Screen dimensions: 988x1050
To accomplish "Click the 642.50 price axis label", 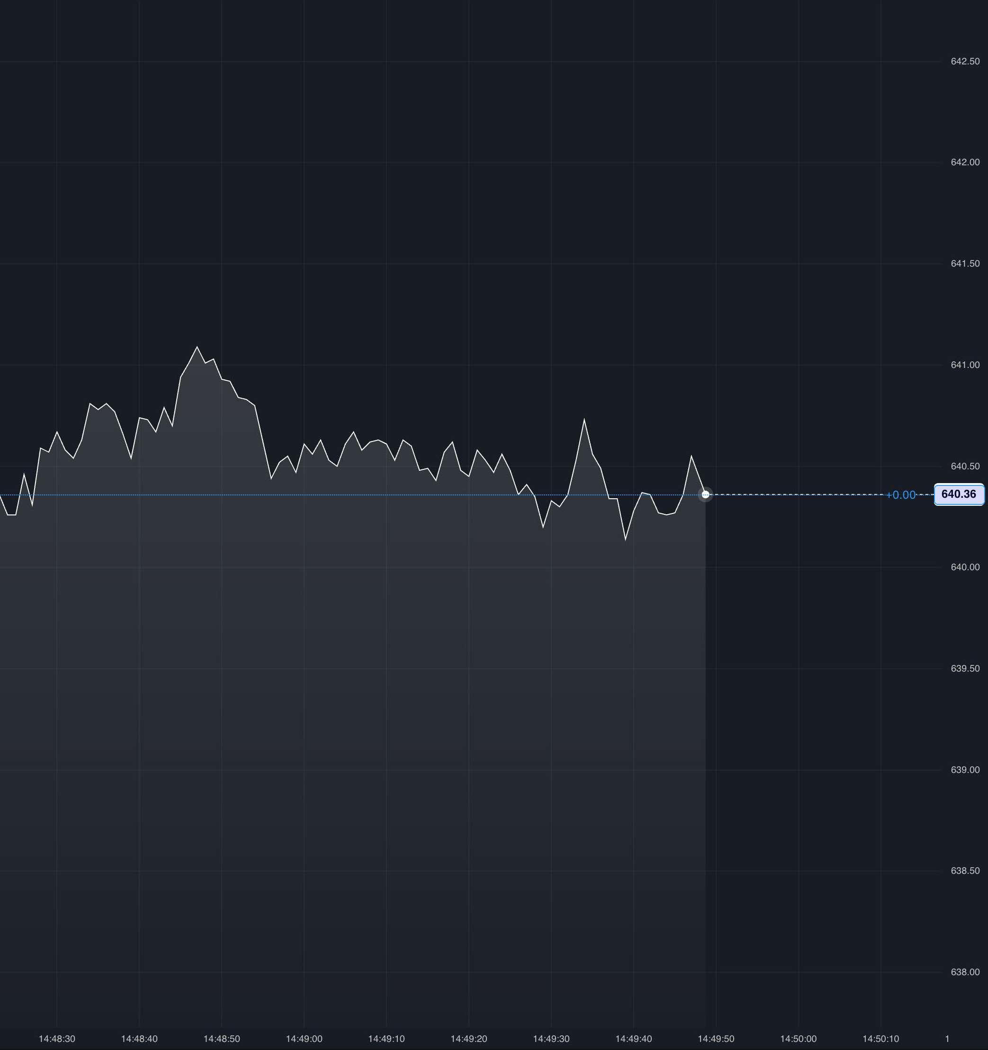I will point(965,61).
